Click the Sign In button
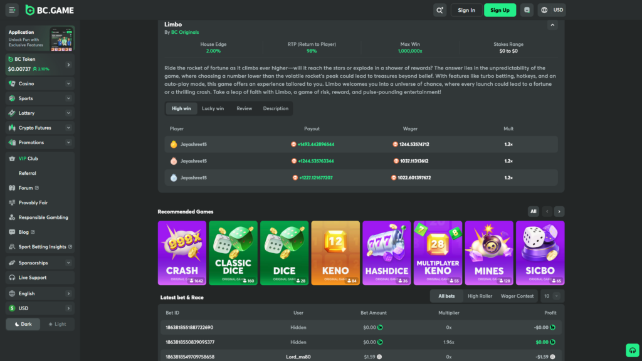The image size is (642, 361). (466, 10)
